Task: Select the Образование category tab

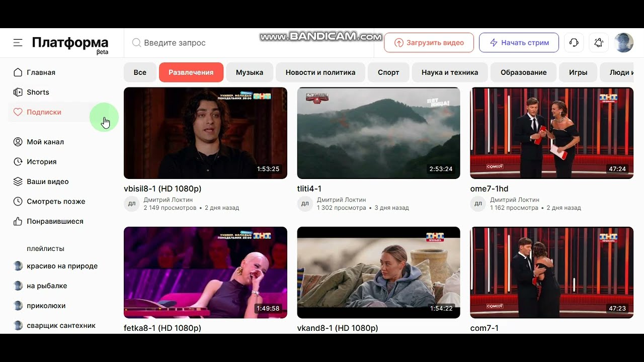Action: [x=523, y=72]
